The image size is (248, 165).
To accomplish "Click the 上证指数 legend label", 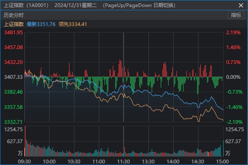I will point(13,24).
